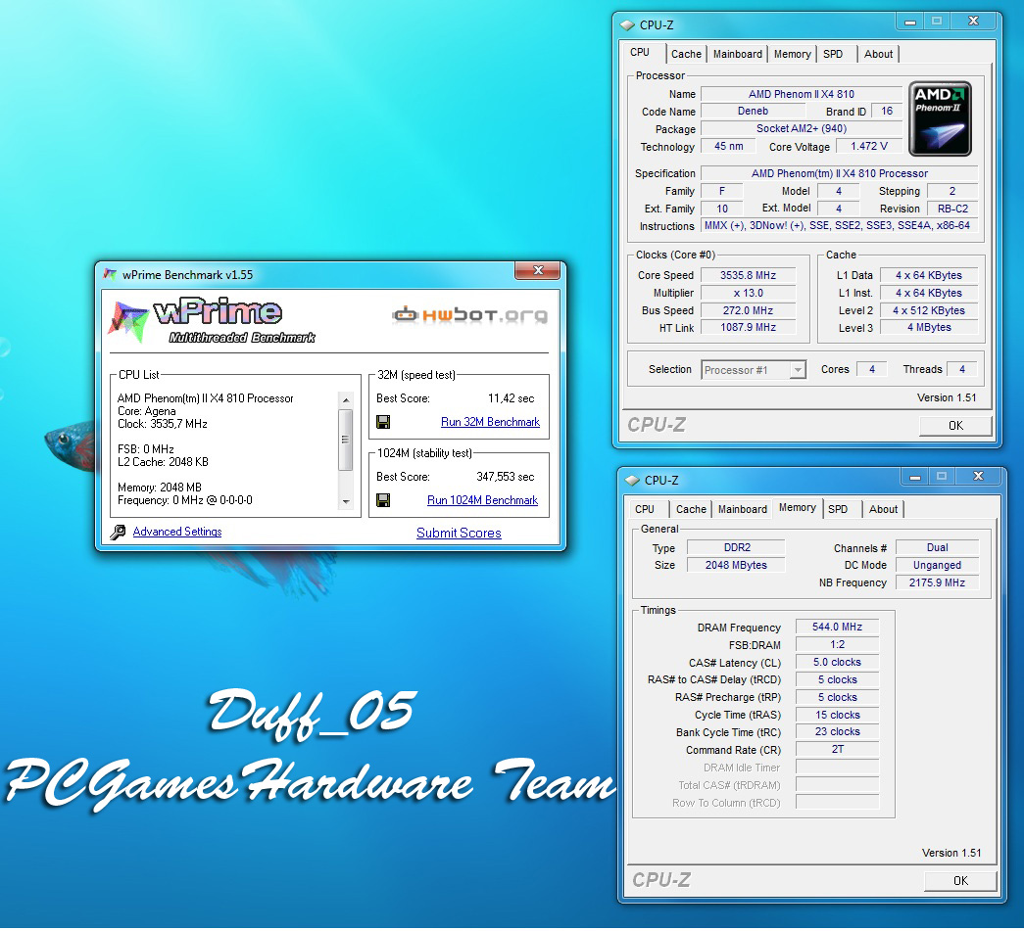Click the memory Type value DDR2

(737, 547)
